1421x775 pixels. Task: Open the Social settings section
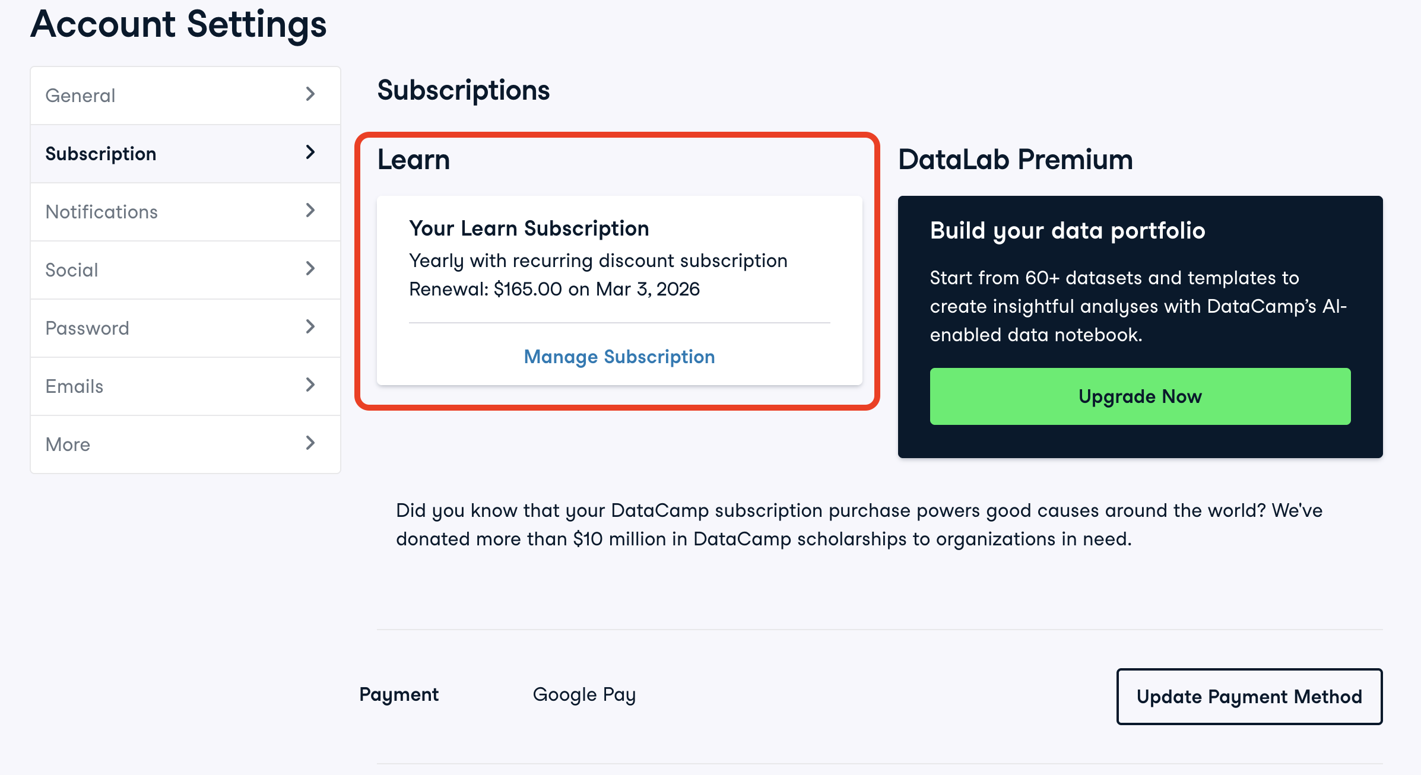pyautogui.click(x=72, y=270)
